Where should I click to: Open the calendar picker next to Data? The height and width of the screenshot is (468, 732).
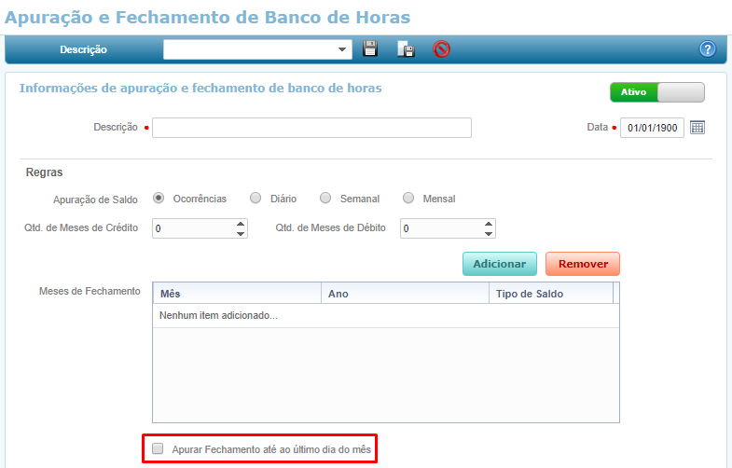click(x=697, y=128)
